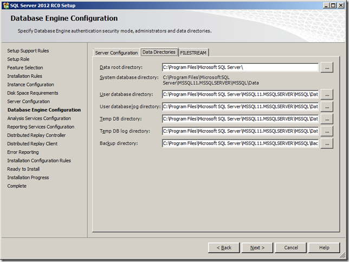This screenshot has width=349, height=262.
Task: Click the System database directory path text
Action: coord(211,80)
